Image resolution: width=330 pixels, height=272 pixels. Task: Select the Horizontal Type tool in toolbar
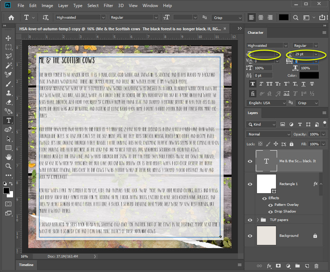tap(8, 120)
